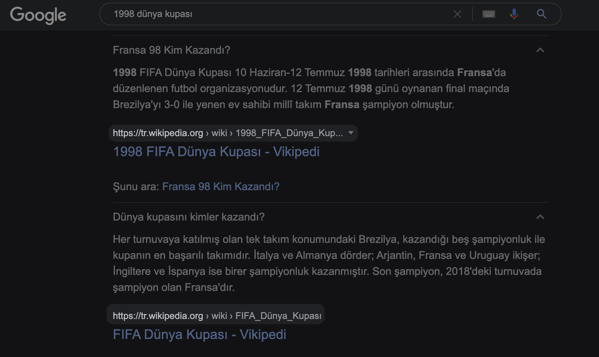Image resolution: width=599 pixels, height=357 pixels.
Task: Open the on-screen keyboard input tool
Action: 488,14
